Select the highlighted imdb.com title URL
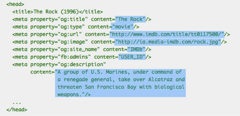This screenshot has height=116, width=240. point(167,34)
